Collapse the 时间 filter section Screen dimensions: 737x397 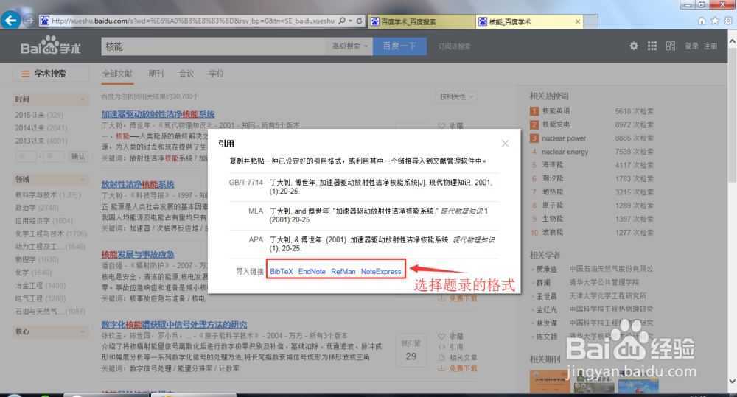[83, 99]
